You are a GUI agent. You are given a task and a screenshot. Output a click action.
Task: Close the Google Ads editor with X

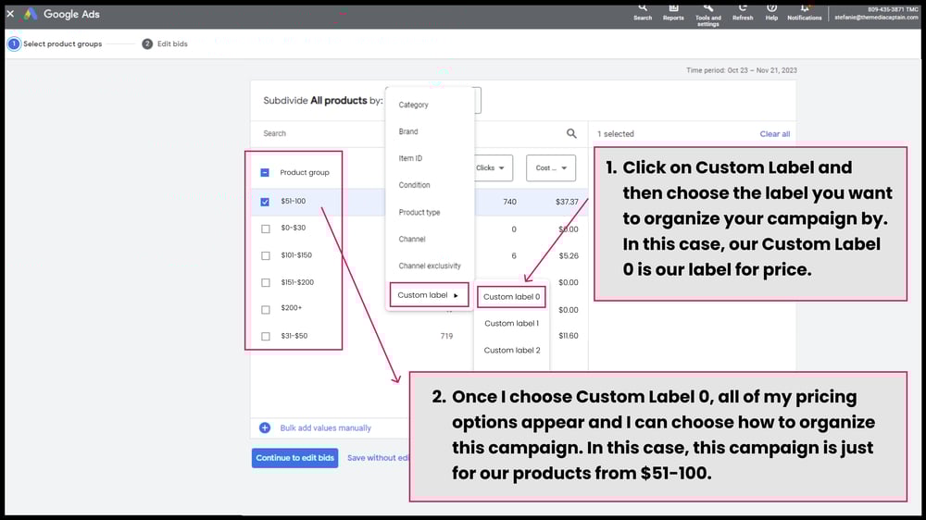pos(10,14)
